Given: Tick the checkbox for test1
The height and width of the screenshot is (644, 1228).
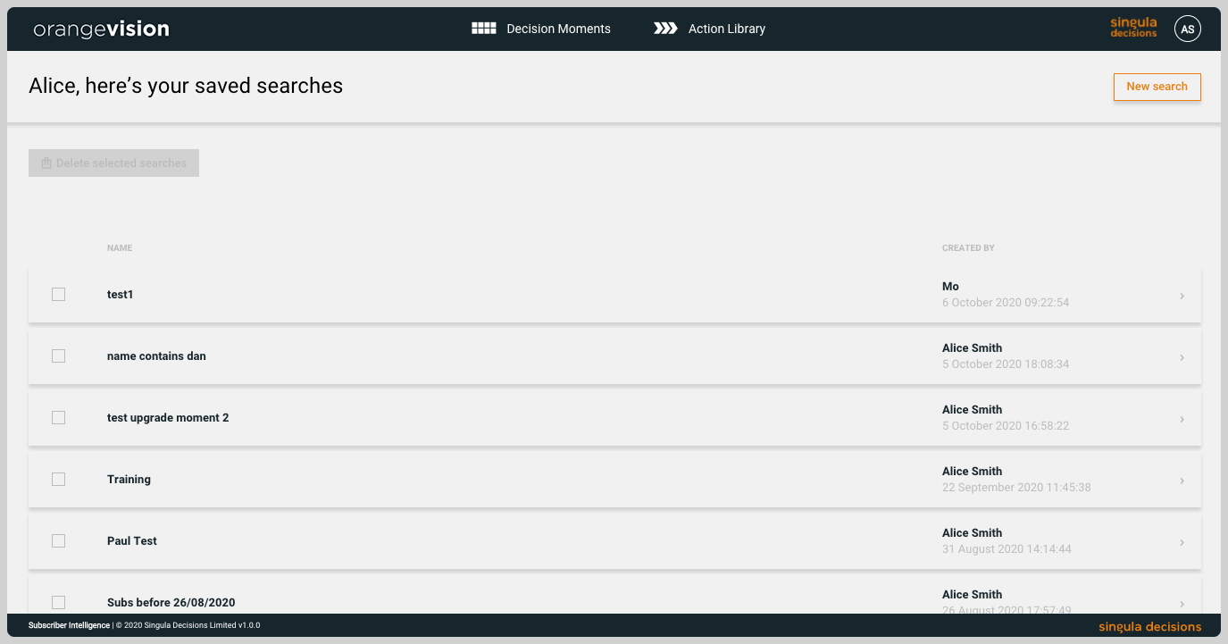Looking at the screenshot, I should pyautogui.click(x=58, y=295).
